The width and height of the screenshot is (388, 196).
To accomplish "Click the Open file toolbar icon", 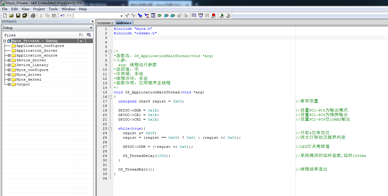I will (11, 16).
